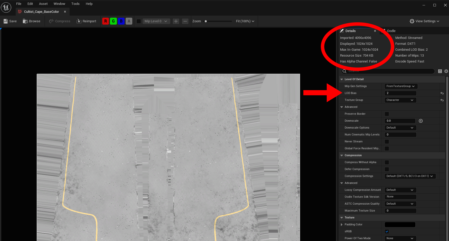The height and width of the screenshot is (241, 449).
Task: Collapse the Texture section
Action: pyautogui.click(x=342, y=218)
